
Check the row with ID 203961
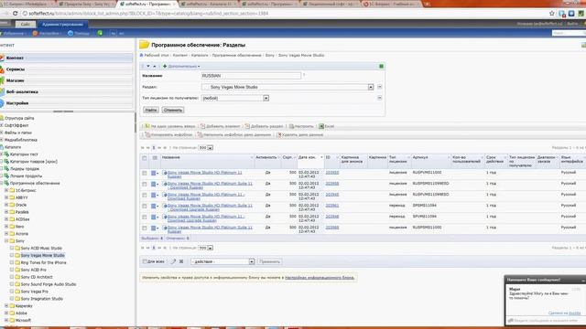coord(145,206)
